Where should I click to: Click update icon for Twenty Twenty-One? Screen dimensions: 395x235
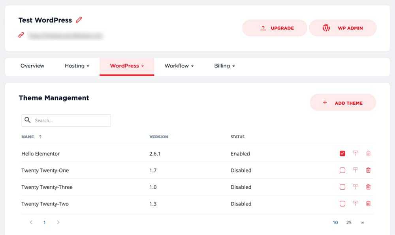pos(355,170)
